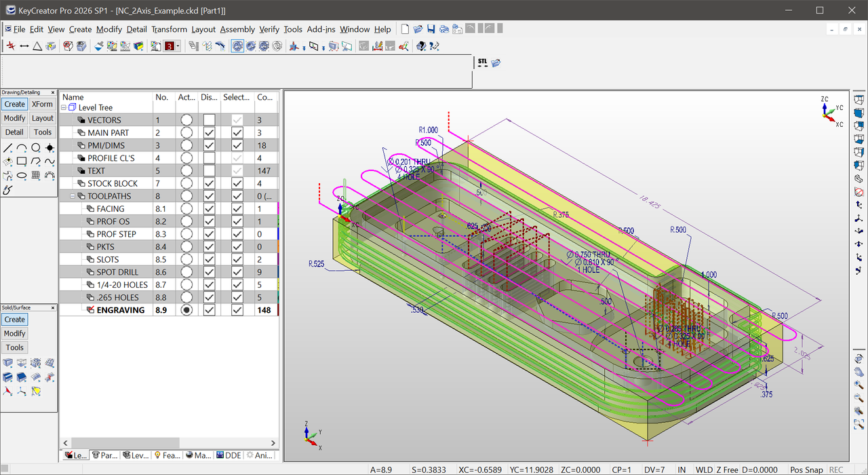The height and width of the screenshot is (475, 868).
Task: Toggle Display checkbox for VECTORS level
Action: pyautogui.click(x=210, y=120)
